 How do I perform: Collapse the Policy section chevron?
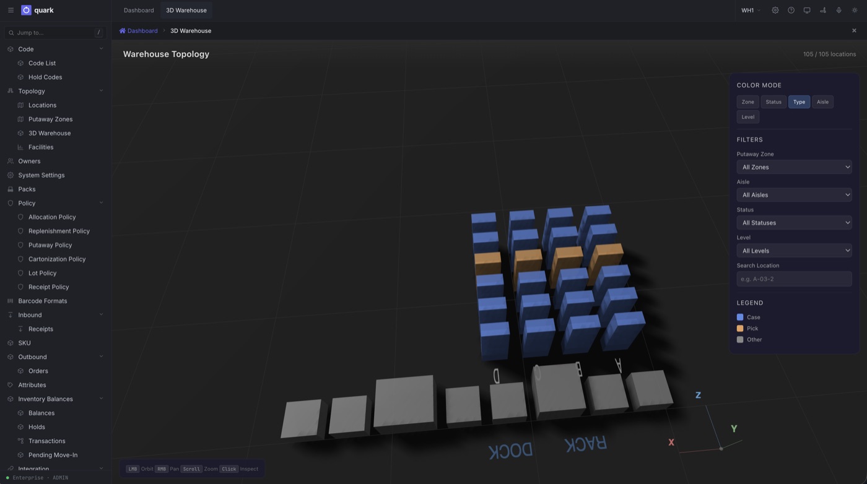pos(101,203)
